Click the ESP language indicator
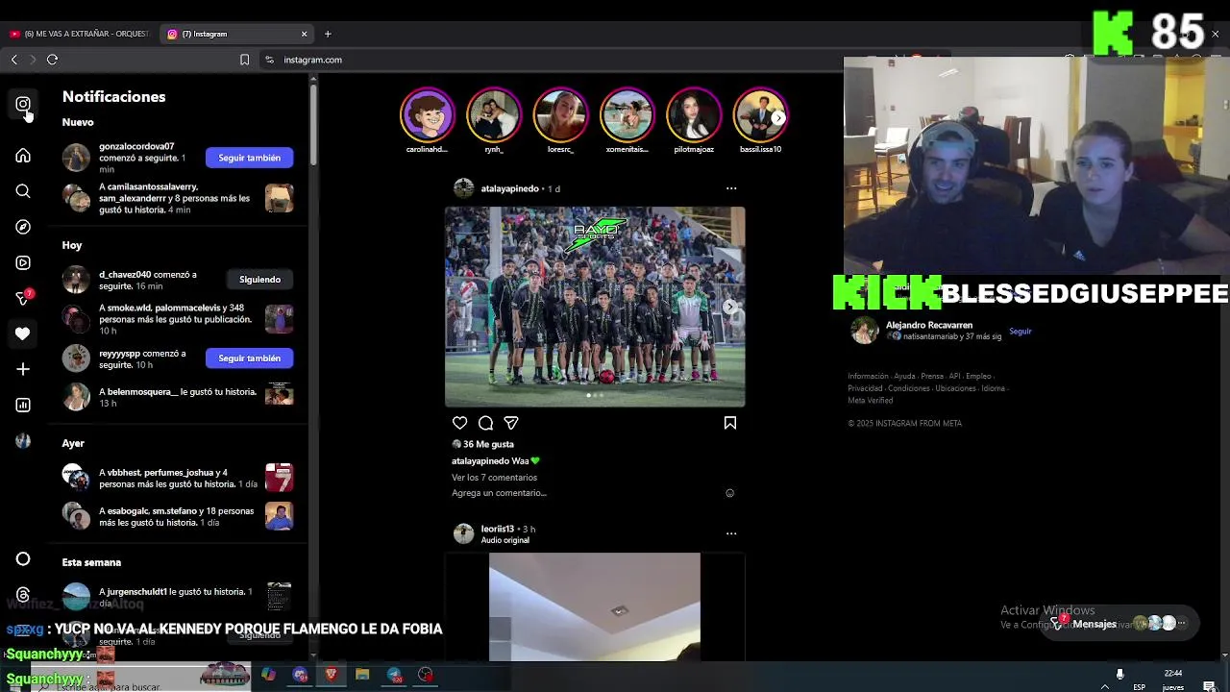 [1139, 687]
